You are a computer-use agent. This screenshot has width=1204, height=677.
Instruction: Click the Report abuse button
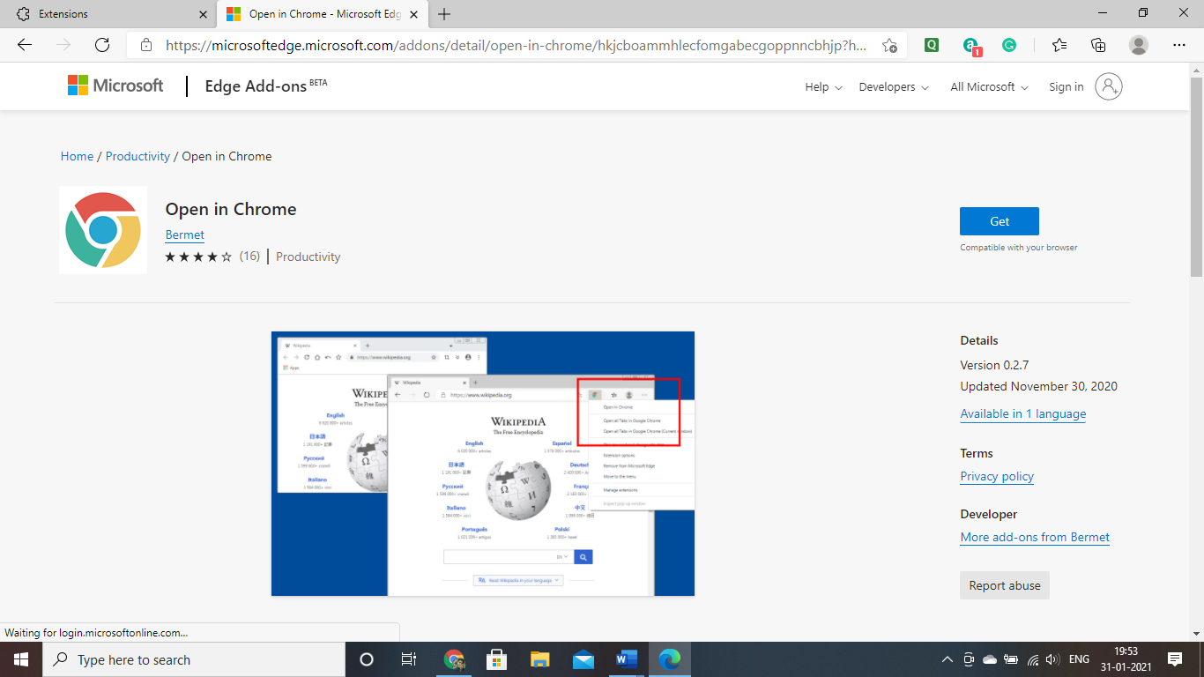[x=1005, y=585]
